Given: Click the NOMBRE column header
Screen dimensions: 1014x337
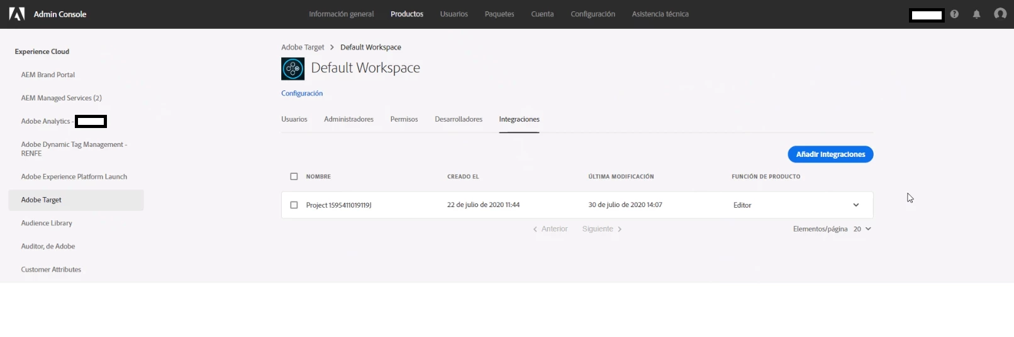Looking at the screenshot, I should [x=318, y=177].
